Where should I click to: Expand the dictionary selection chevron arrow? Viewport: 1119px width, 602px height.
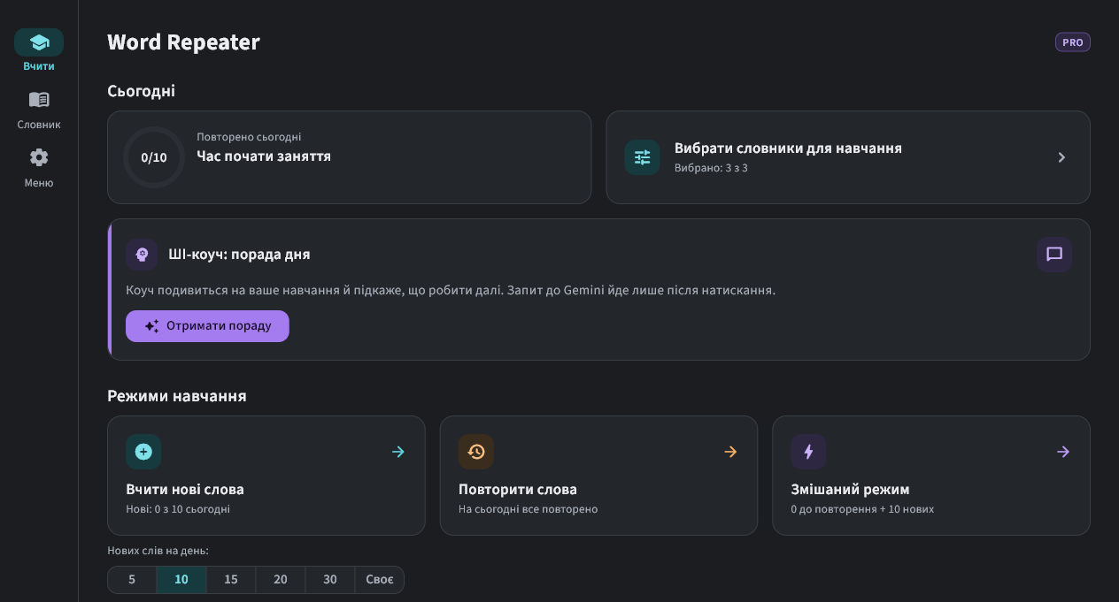[1061, 157]
